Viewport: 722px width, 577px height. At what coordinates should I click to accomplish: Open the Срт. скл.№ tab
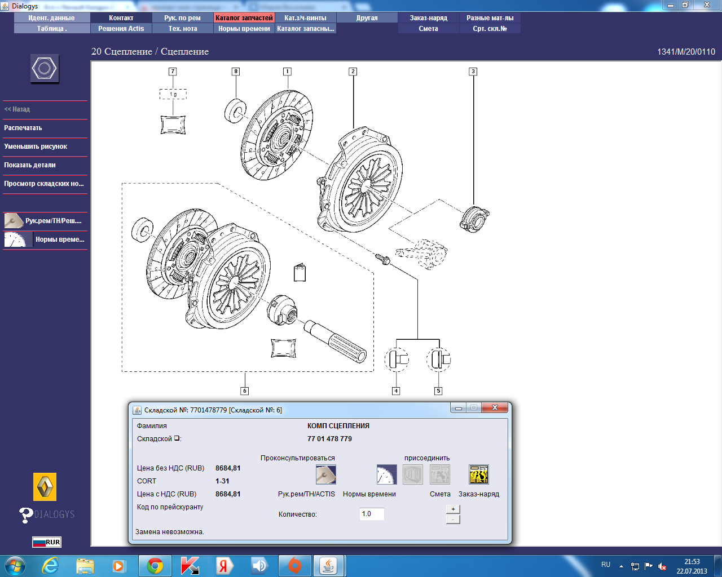click(490, 29)
